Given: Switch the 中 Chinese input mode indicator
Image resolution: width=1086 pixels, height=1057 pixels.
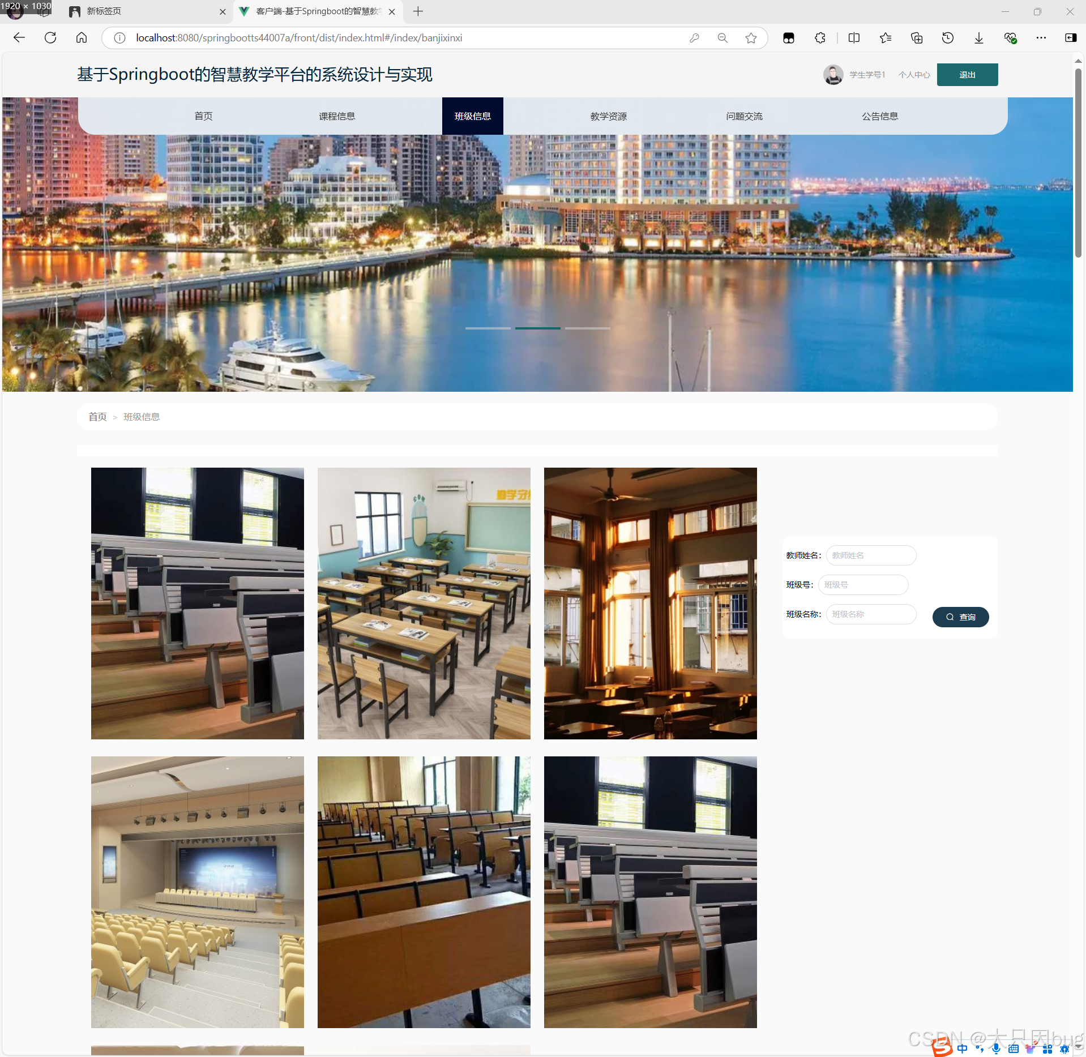Looking at the screenshot, I should 962,1049.
